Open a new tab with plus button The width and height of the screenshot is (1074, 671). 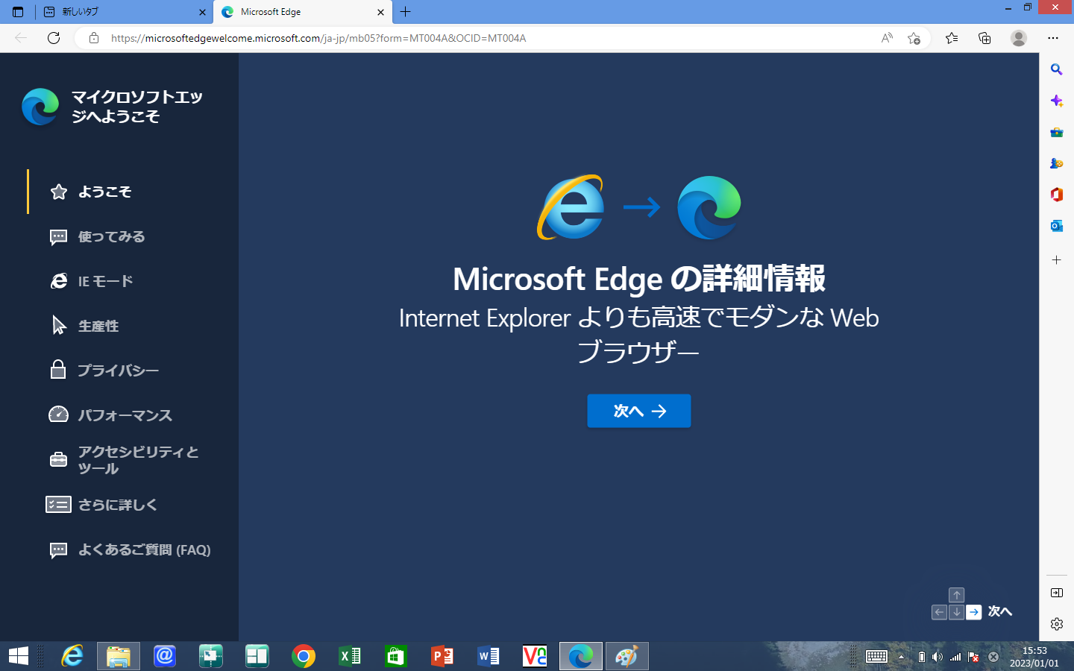[x=406, y=12]
